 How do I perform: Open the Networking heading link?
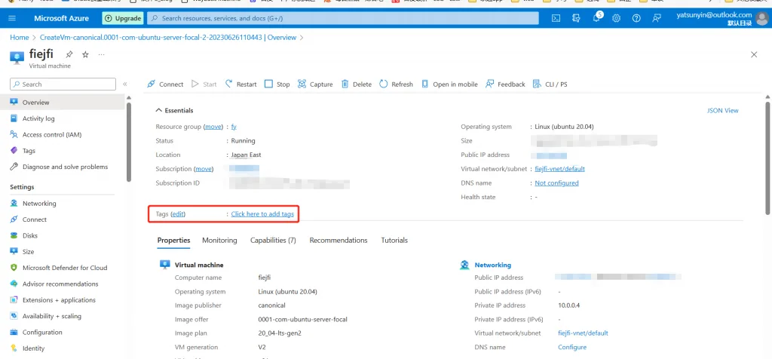493,265
